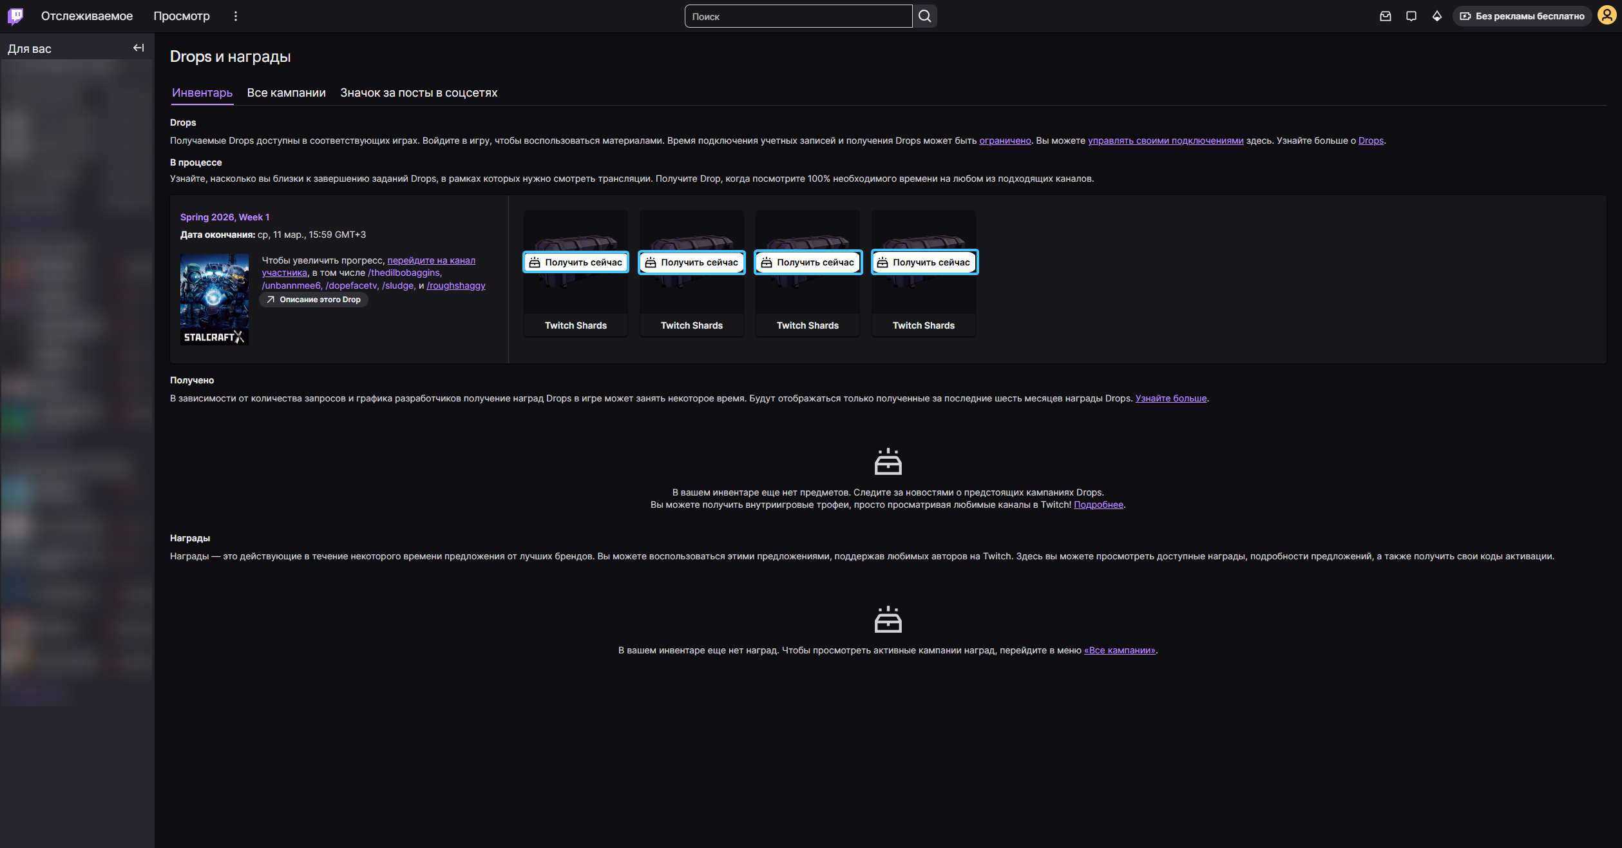Click the Twitch logo home icon
This screenshot has height=848, width=1622.
pos(15,16)
